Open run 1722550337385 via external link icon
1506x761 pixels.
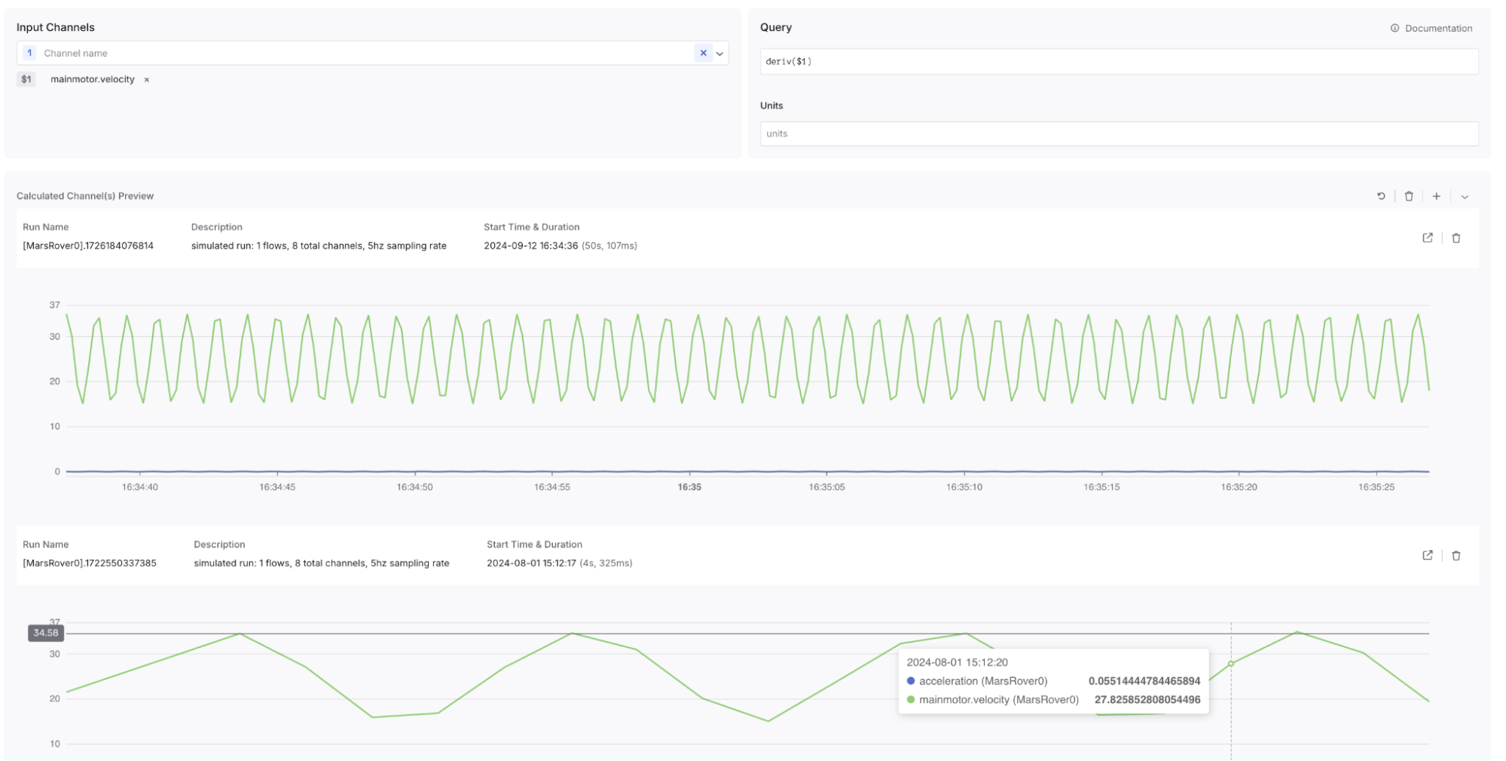1427,555
